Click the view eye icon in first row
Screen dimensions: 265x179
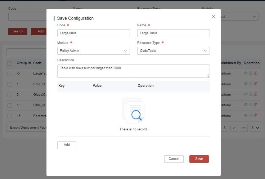tap(246, 73)
